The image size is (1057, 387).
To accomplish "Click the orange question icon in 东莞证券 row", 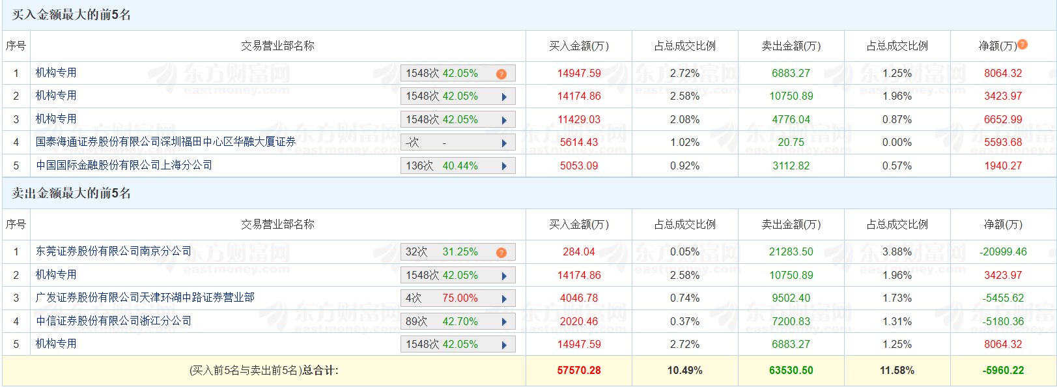I will click(x=501, y=253).
